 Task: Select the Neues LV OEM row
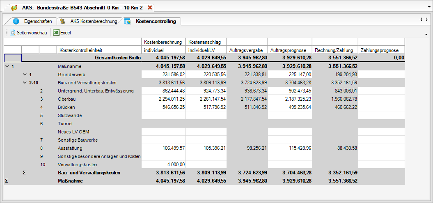73,132
